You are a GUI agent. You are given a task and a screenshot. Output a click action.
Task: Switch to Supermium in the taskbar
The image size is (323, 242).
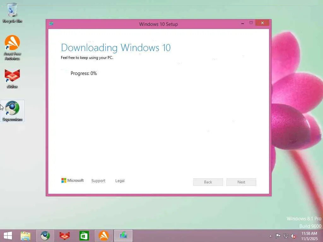tap(45, 236)
